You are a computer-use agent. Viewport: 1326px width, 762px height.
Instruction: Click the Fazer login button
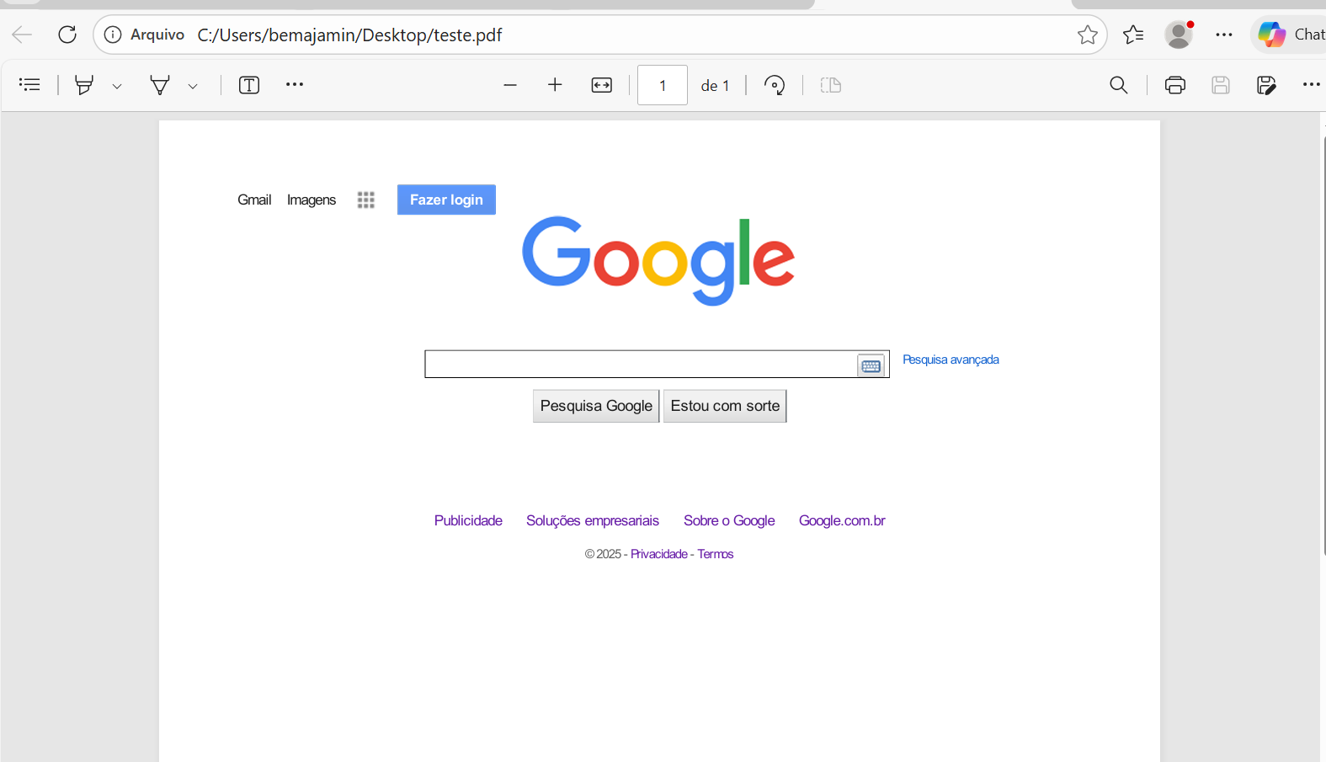click(446, 200)
